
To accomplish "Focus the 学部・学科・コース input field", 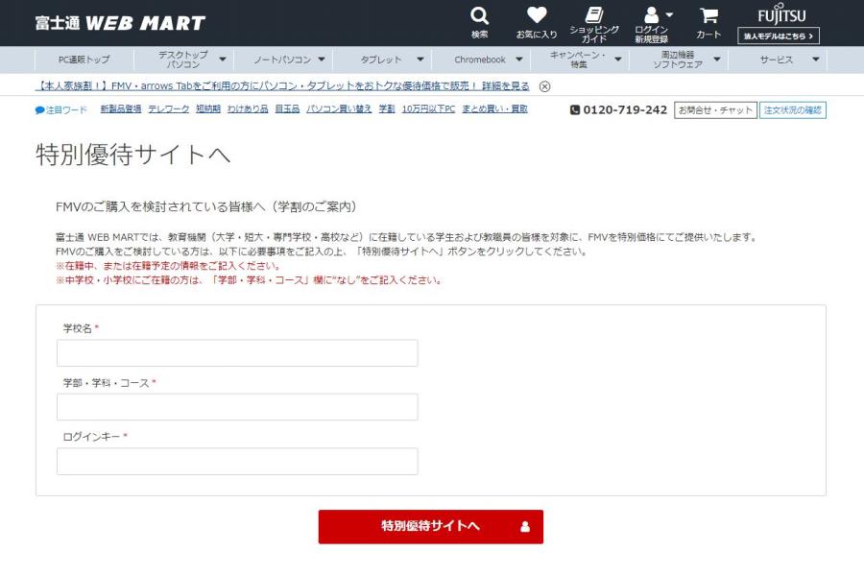I will [237, 407].
